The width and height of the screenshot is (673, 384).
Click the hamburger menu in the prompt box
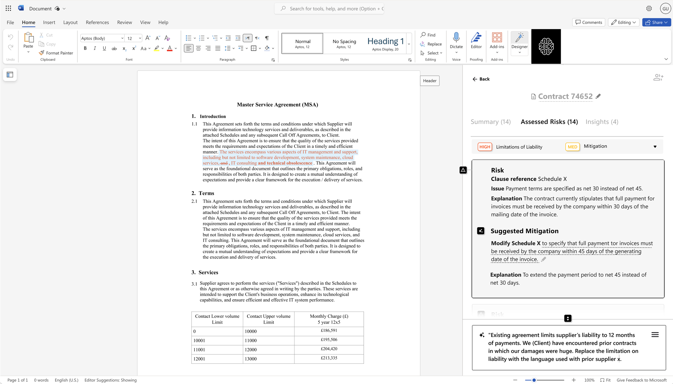tap(655, 334)
